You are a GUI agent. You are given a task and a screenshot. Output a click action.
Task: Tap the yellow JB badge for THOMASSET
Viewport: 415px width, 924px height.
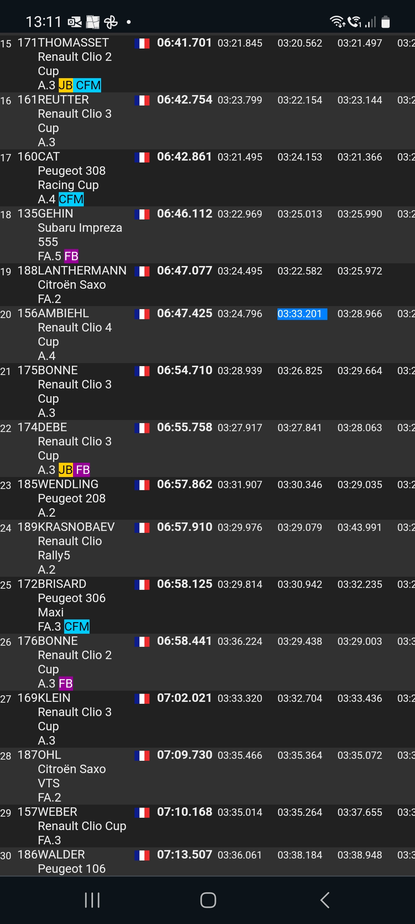[66, 85]
